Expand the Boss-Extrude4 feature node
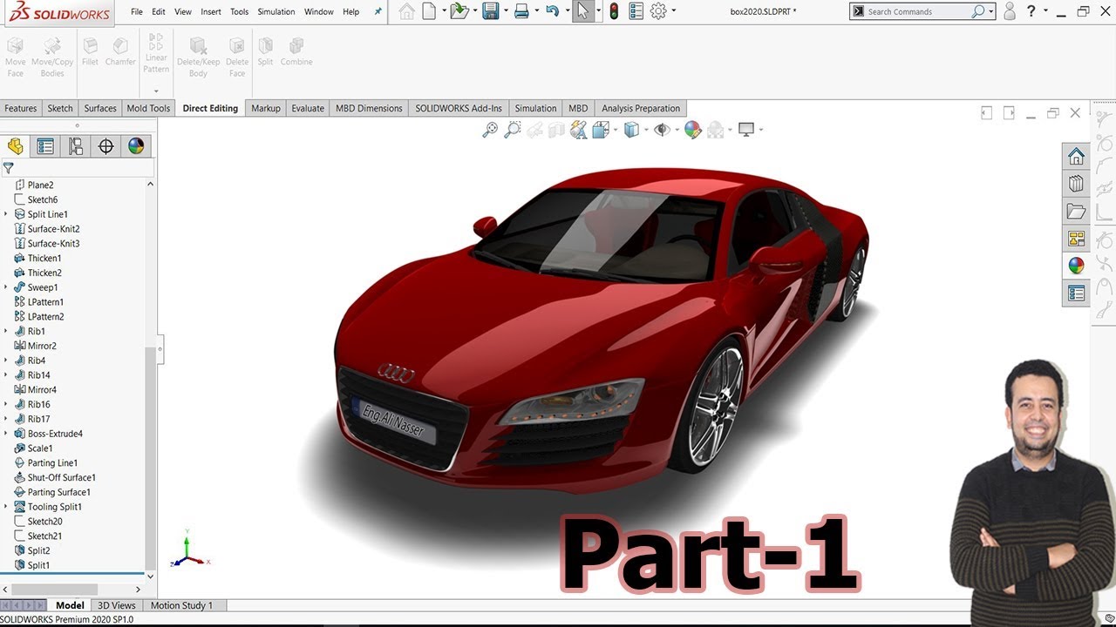Viewport: 1116px width, 627px height. (x=6, y=434)
